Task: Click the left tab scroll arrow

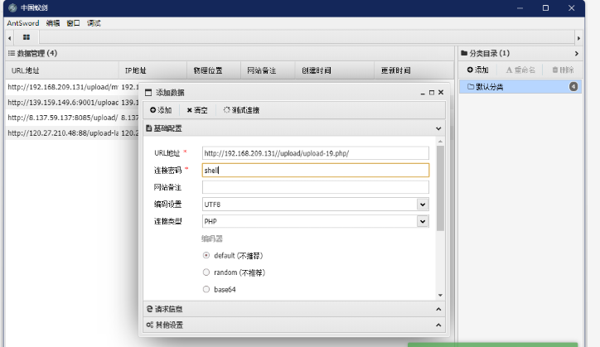Action: 10,38
